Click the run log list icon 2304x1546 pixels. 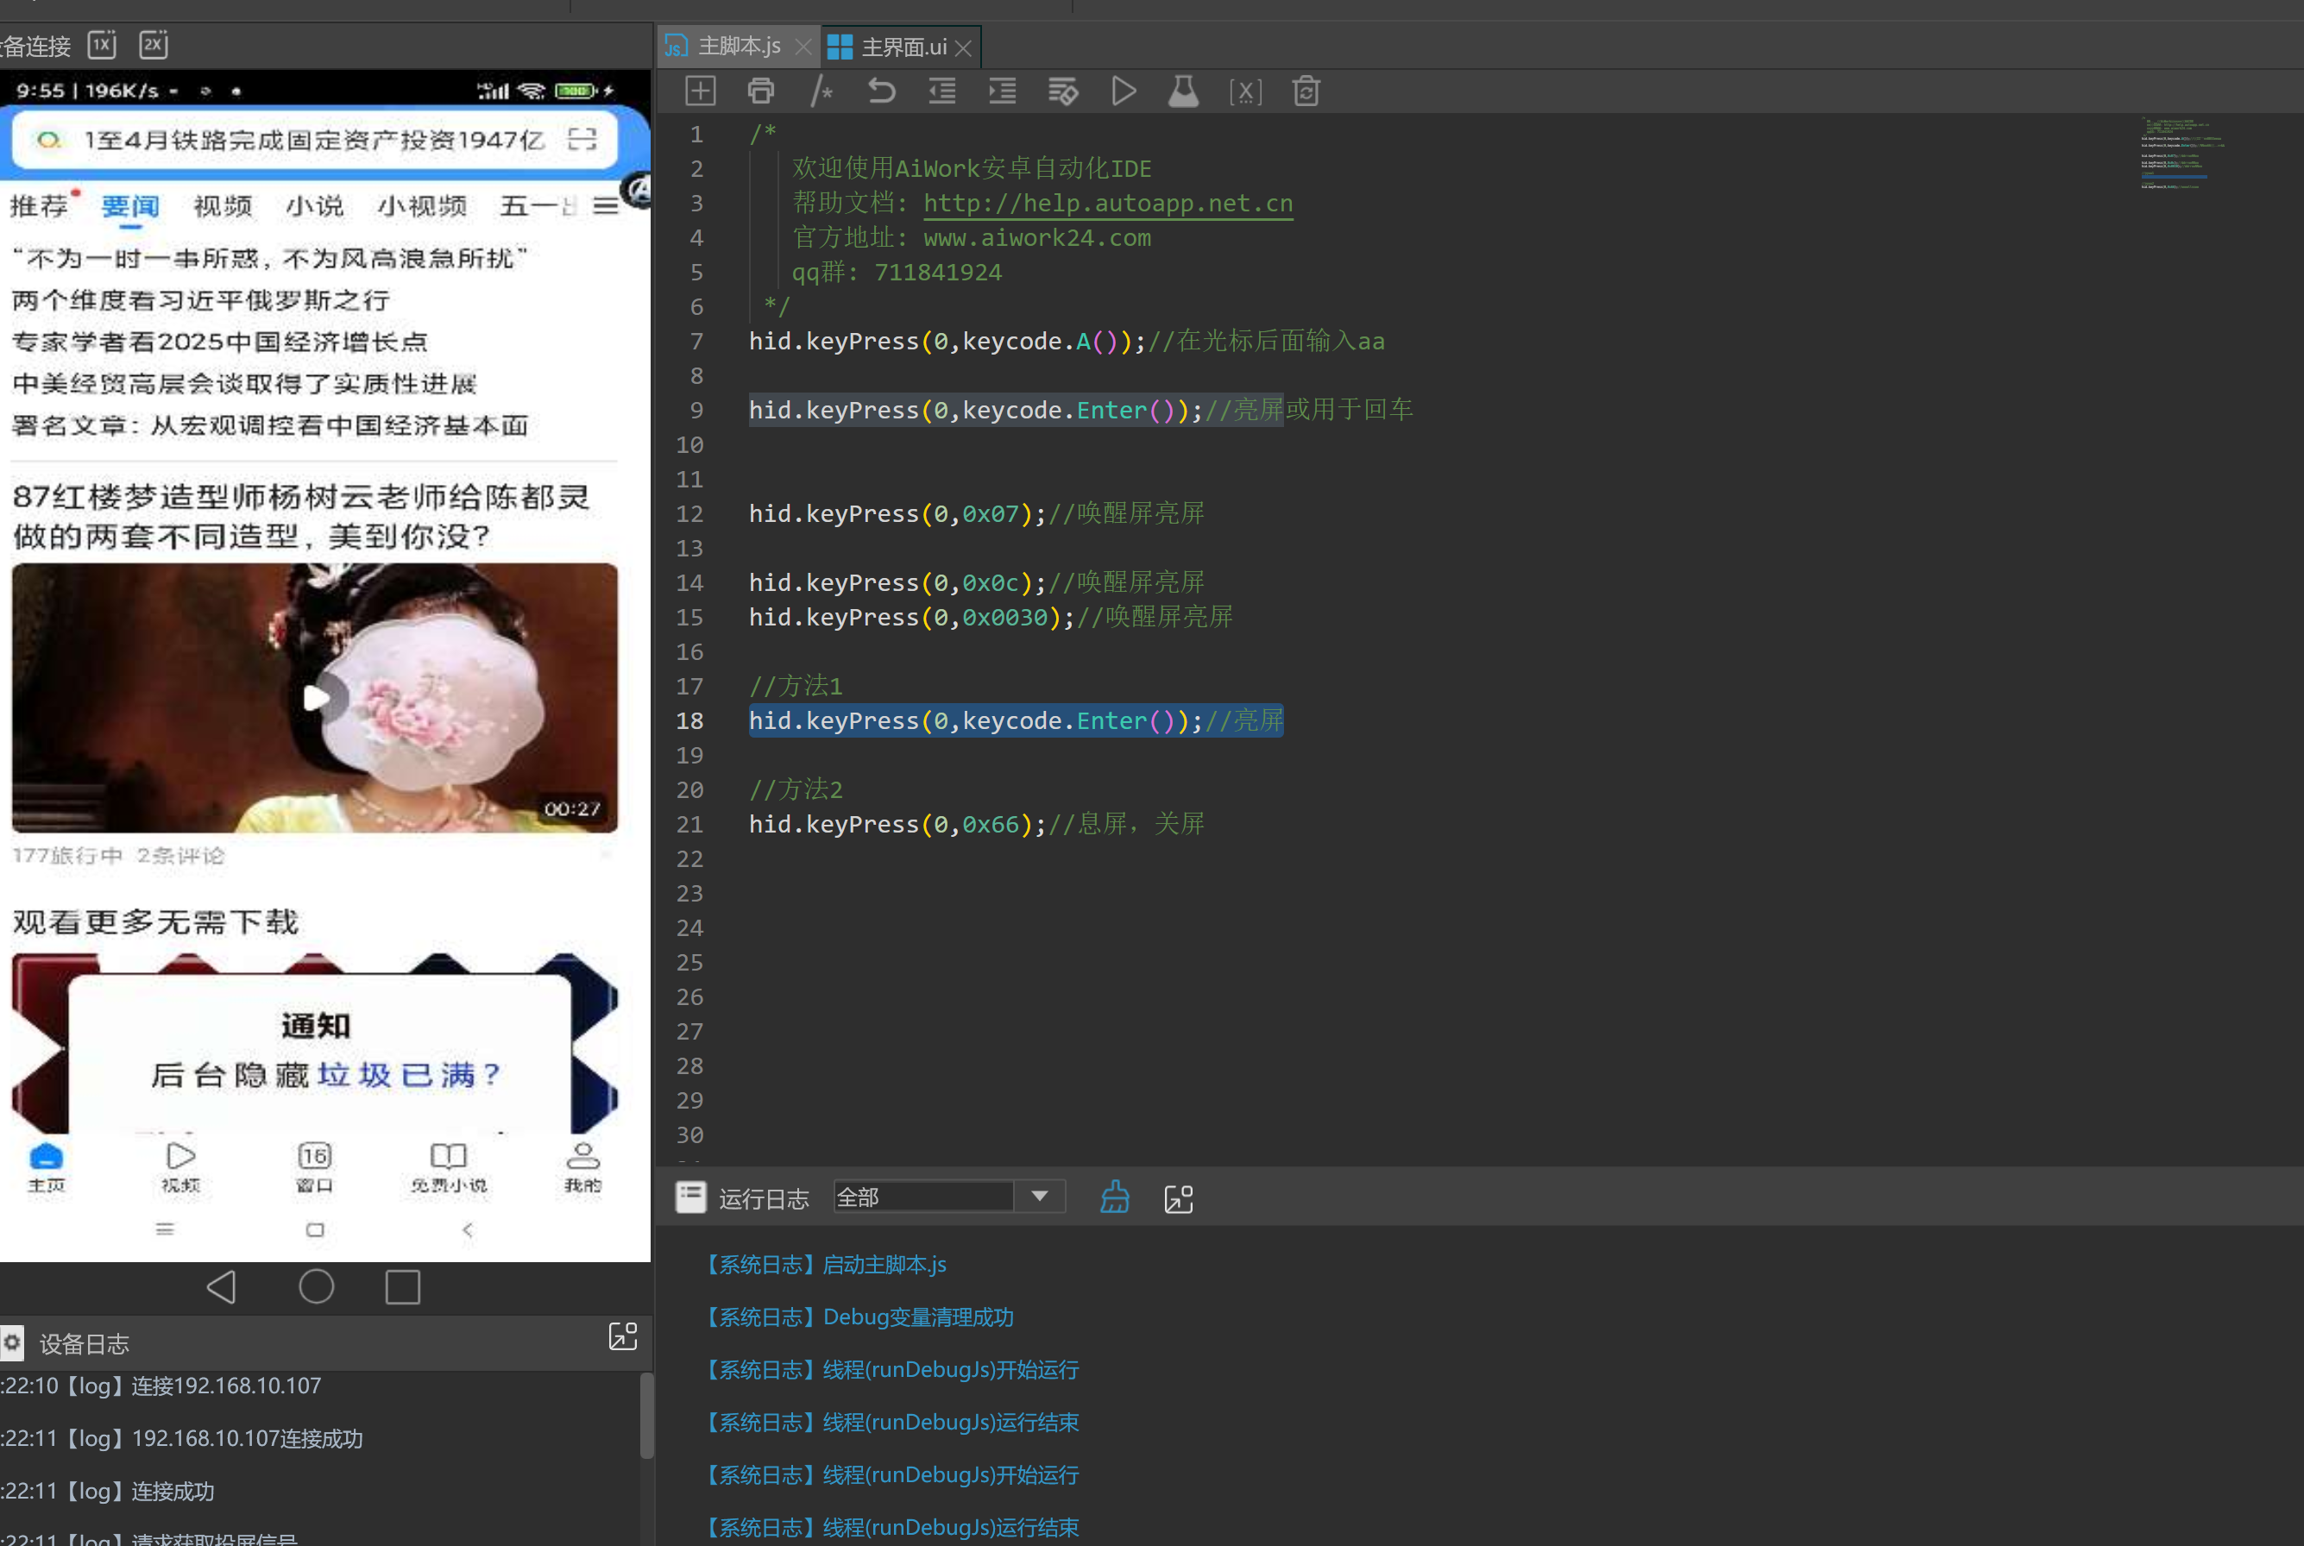pyautogui.click(x=690, y=1197)
